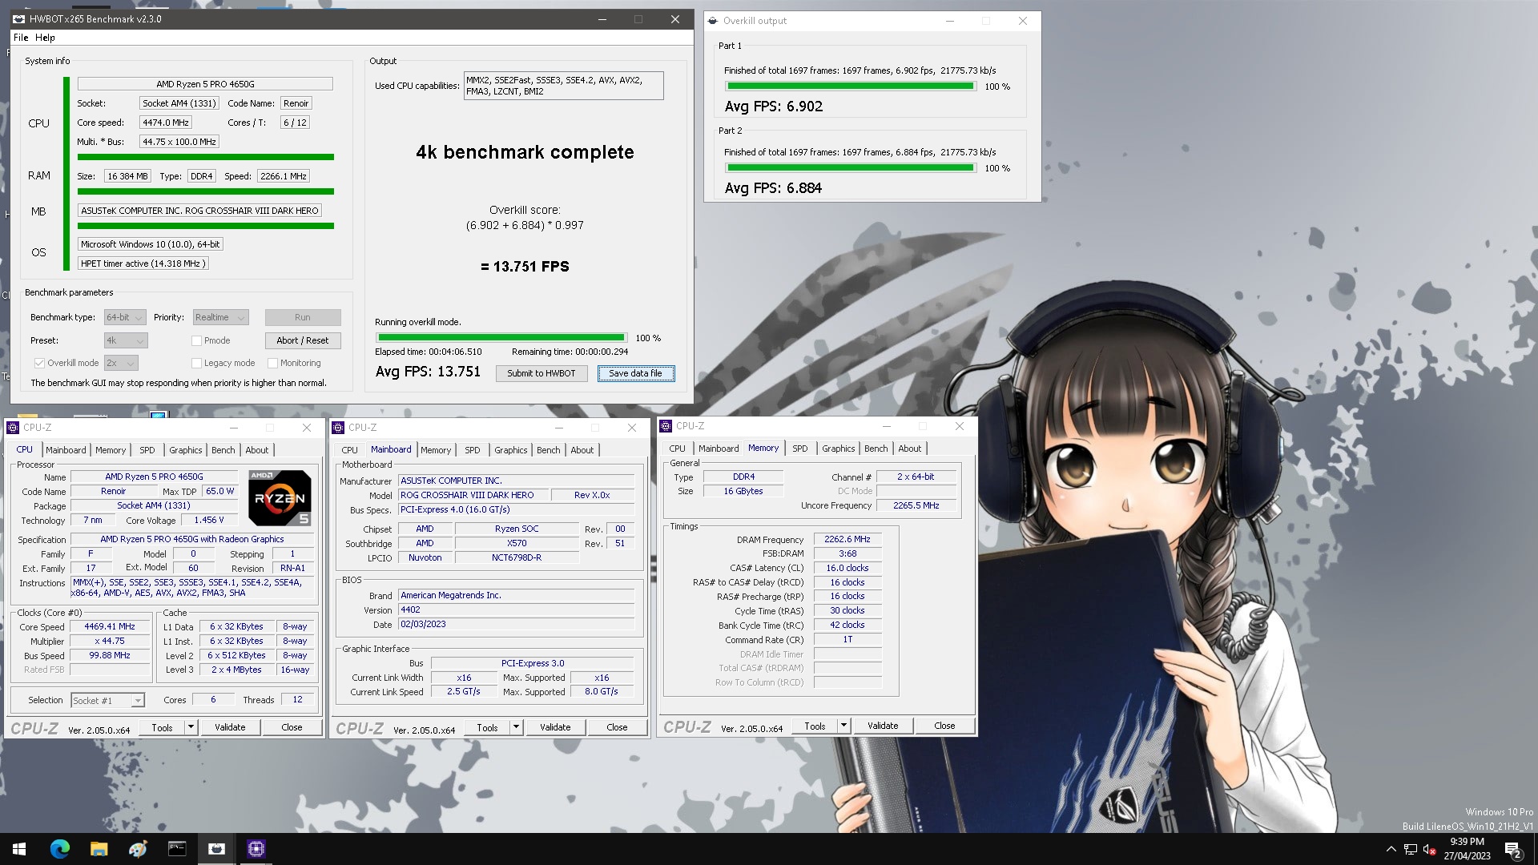The width and height of the screenshot is (1538, 865).
Task: Toggle the Overkill mode checkbox
Action: 39,363
